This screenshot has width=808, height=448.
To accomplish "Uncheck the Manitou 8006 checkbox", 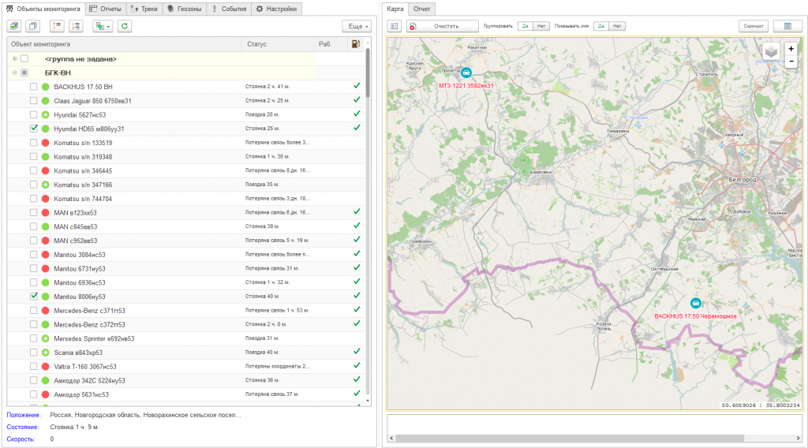I will tap(34, 296).
